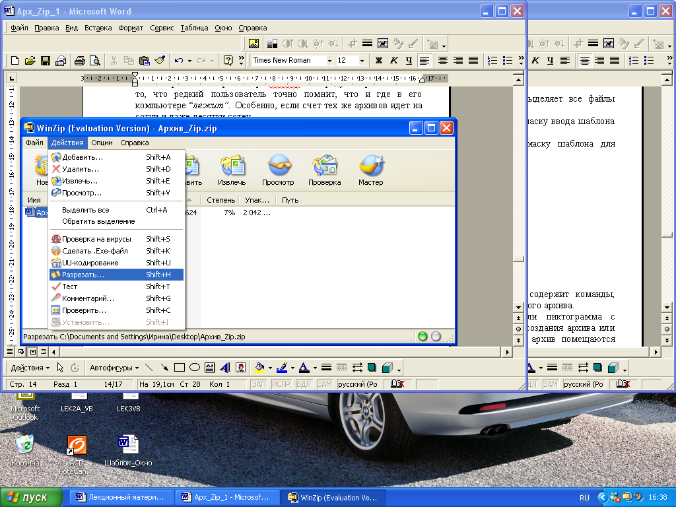The image size is (676, 507).
Task: Open Line Color dropdown arrow
Action: pyautogui.click(x=292, y=368)
